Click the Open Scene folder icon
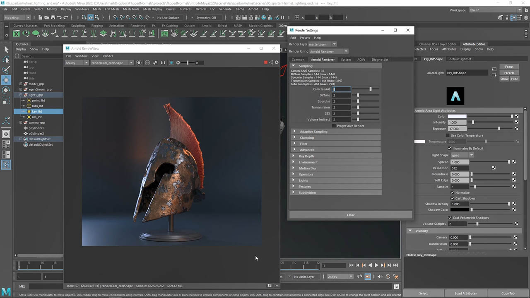This screenshot has width=530, height=298. pyautogui.click(x=46, y=17)
